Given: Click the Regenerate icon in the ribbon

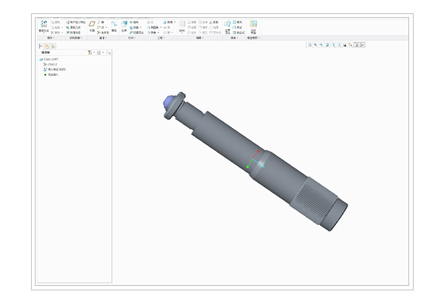Looking at the screenshot, I should (44, 25).
